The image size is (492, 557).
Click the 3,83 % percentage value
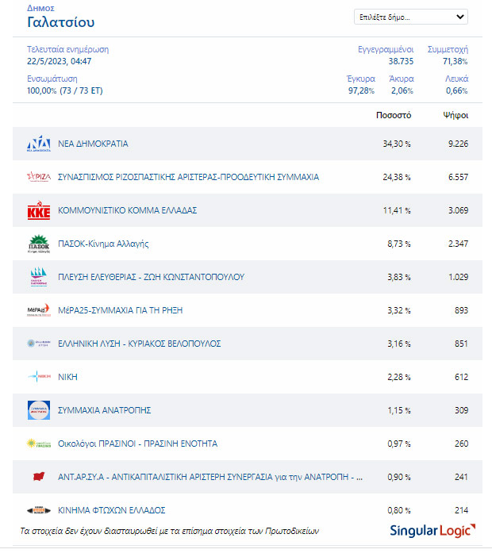click(x=399, y=277)
